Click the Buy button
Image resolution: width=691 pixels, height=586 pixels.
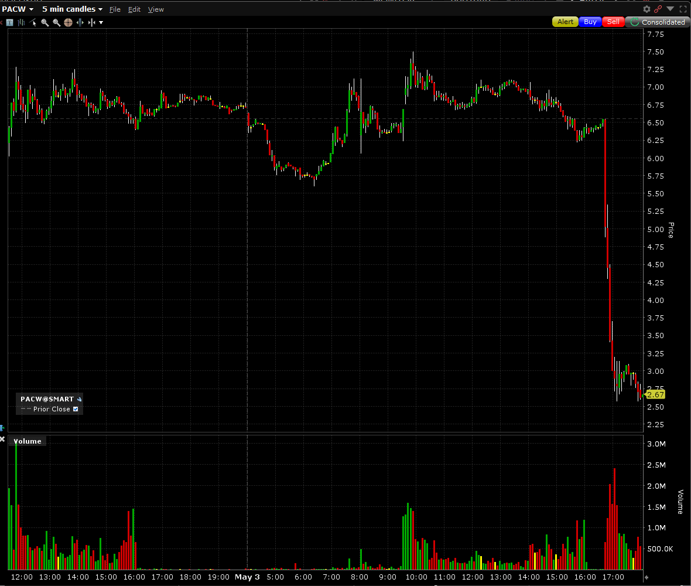(x=589, y=21)
